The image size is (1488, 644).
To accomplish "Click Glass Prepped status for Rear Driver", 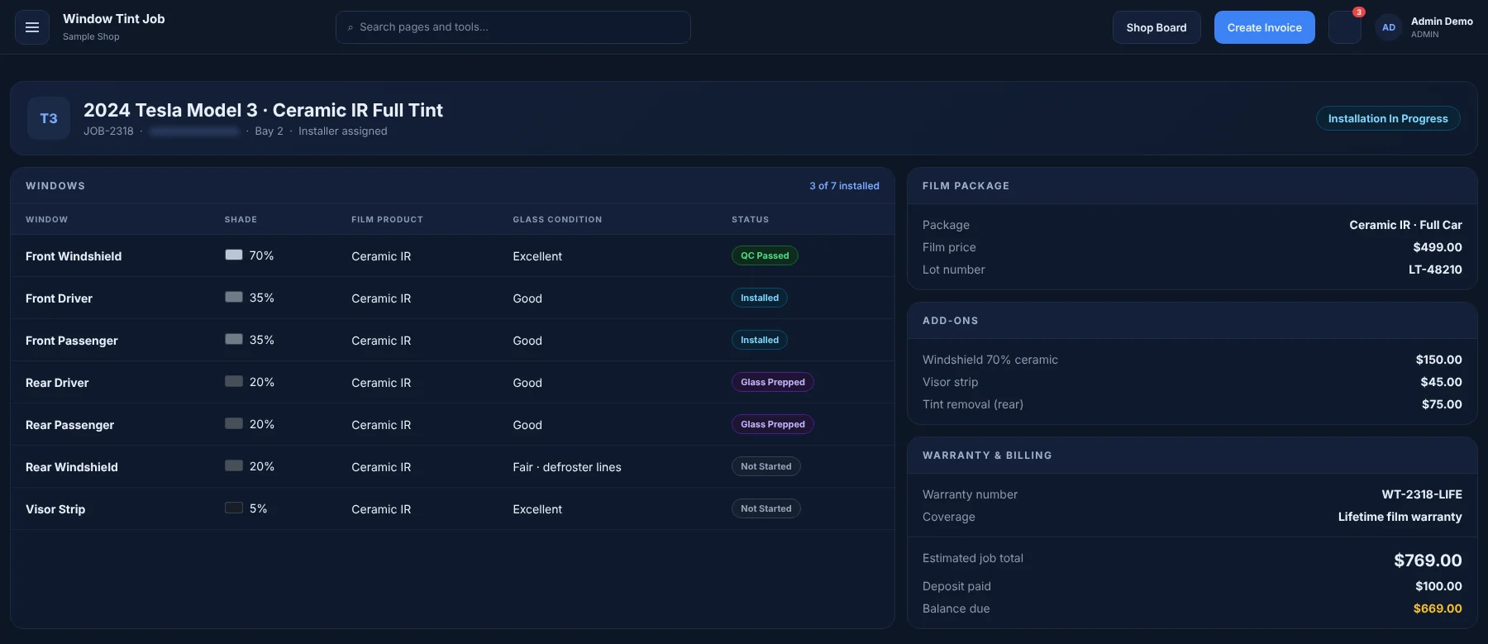I will click(773, 382).
